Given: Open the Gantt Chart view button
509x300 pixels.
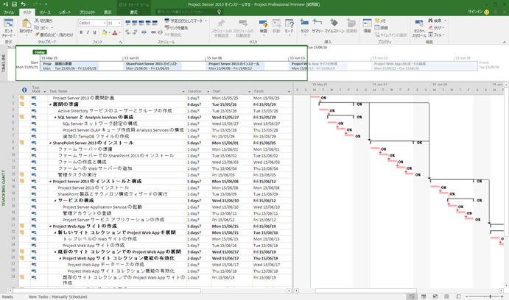Looking at the screenshot, I should [x=8, y=27].
